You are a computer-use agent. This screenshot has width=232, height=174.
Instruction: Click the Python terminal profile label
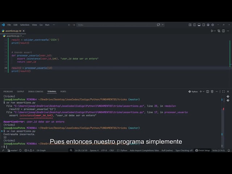(x=193, y=92)
